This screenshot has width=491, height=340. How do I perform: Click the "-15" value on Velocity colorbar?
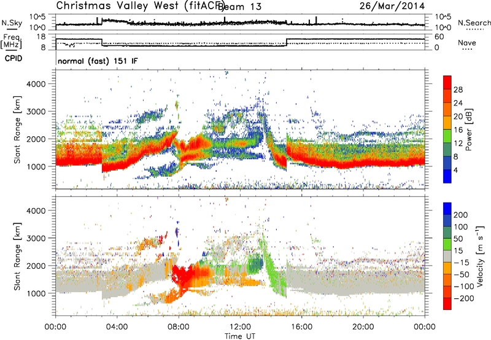tap(461, 262)
